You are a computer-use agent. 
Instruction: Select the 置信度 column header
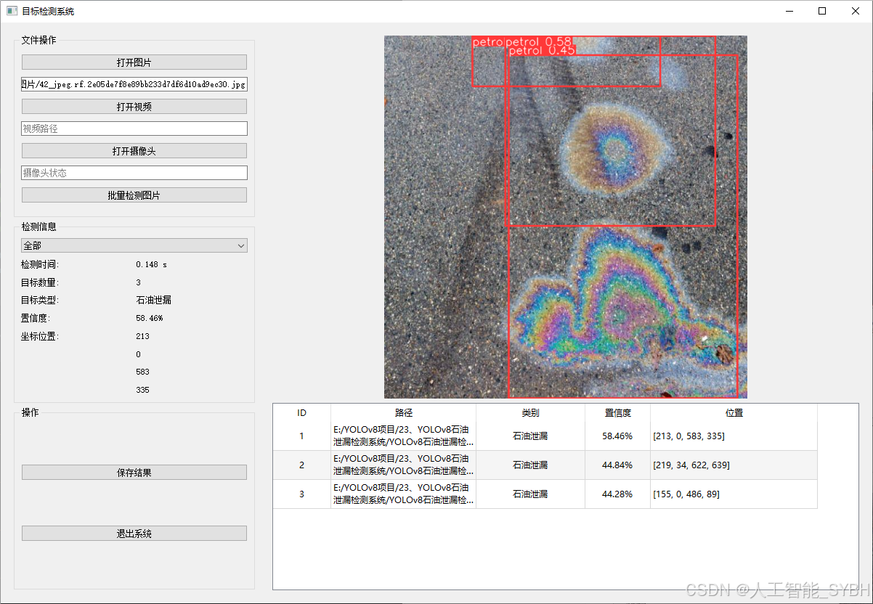coord(617,413)
